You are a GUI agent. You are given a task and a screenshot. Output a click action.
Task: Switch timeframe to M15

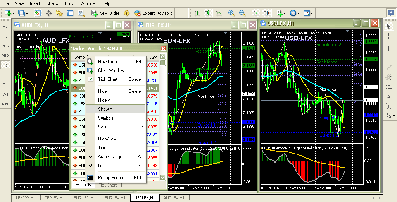pos(5,46)
